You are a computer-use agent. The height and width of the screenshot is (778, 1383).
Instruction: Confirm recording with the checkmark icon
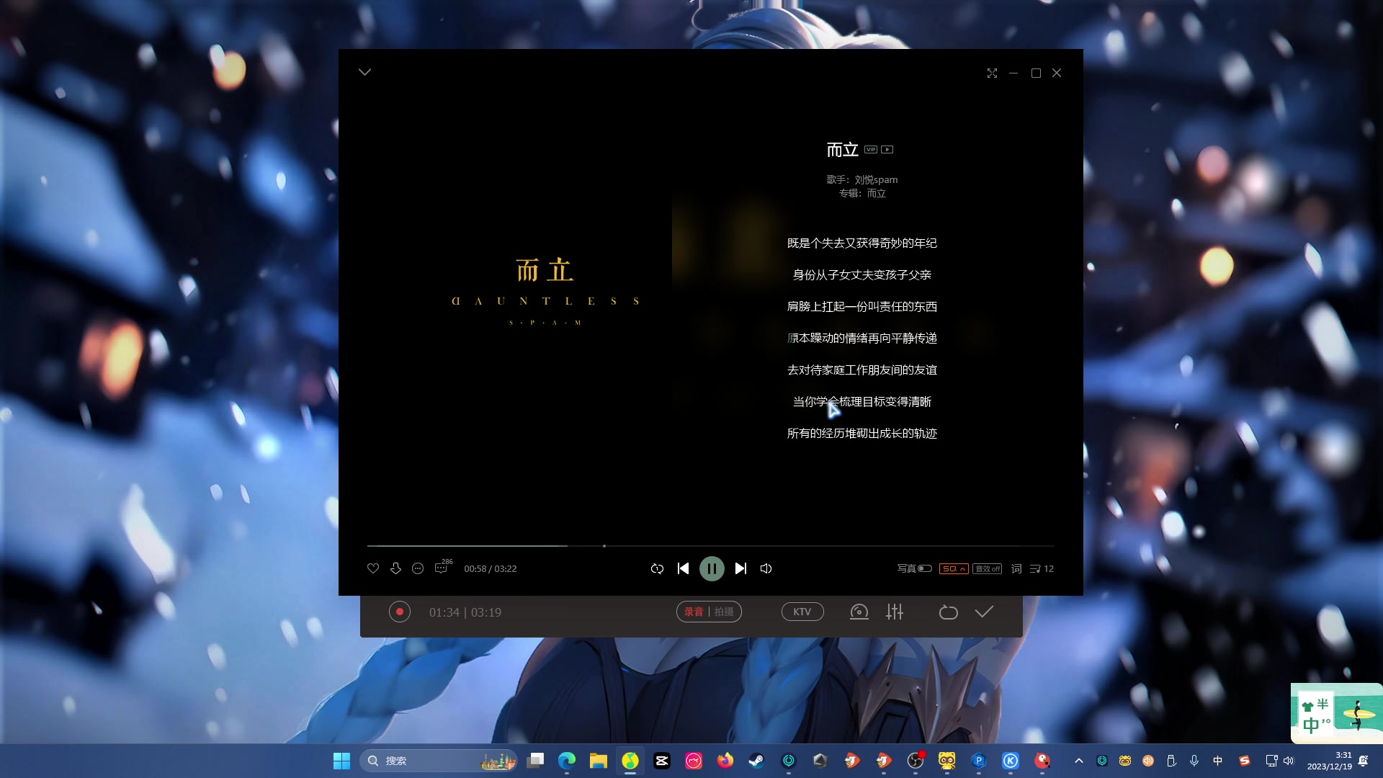click(x=984, y=612)
